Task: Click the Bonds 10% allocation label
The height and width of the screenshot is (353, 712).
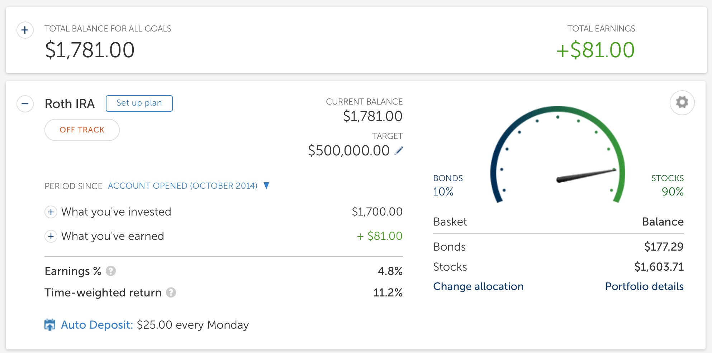Action: pos(448,185)
